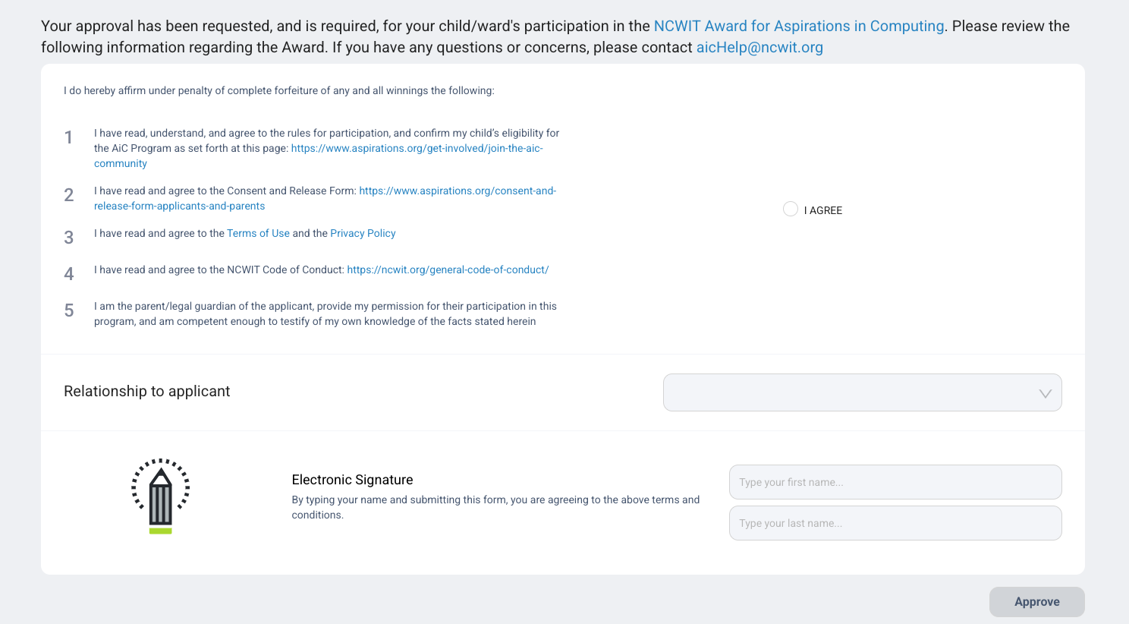Click the pencil electronic signature icon

coord(160,496)
